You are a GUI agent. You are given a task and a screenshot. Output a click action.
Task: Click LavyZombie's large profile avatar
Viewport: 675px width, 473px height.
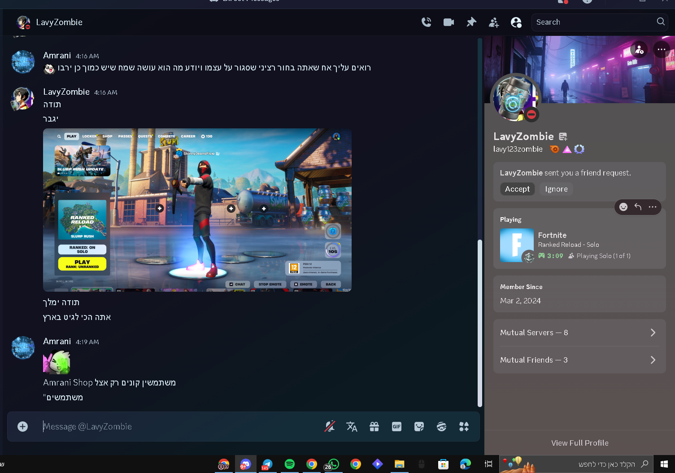point(515,99)
